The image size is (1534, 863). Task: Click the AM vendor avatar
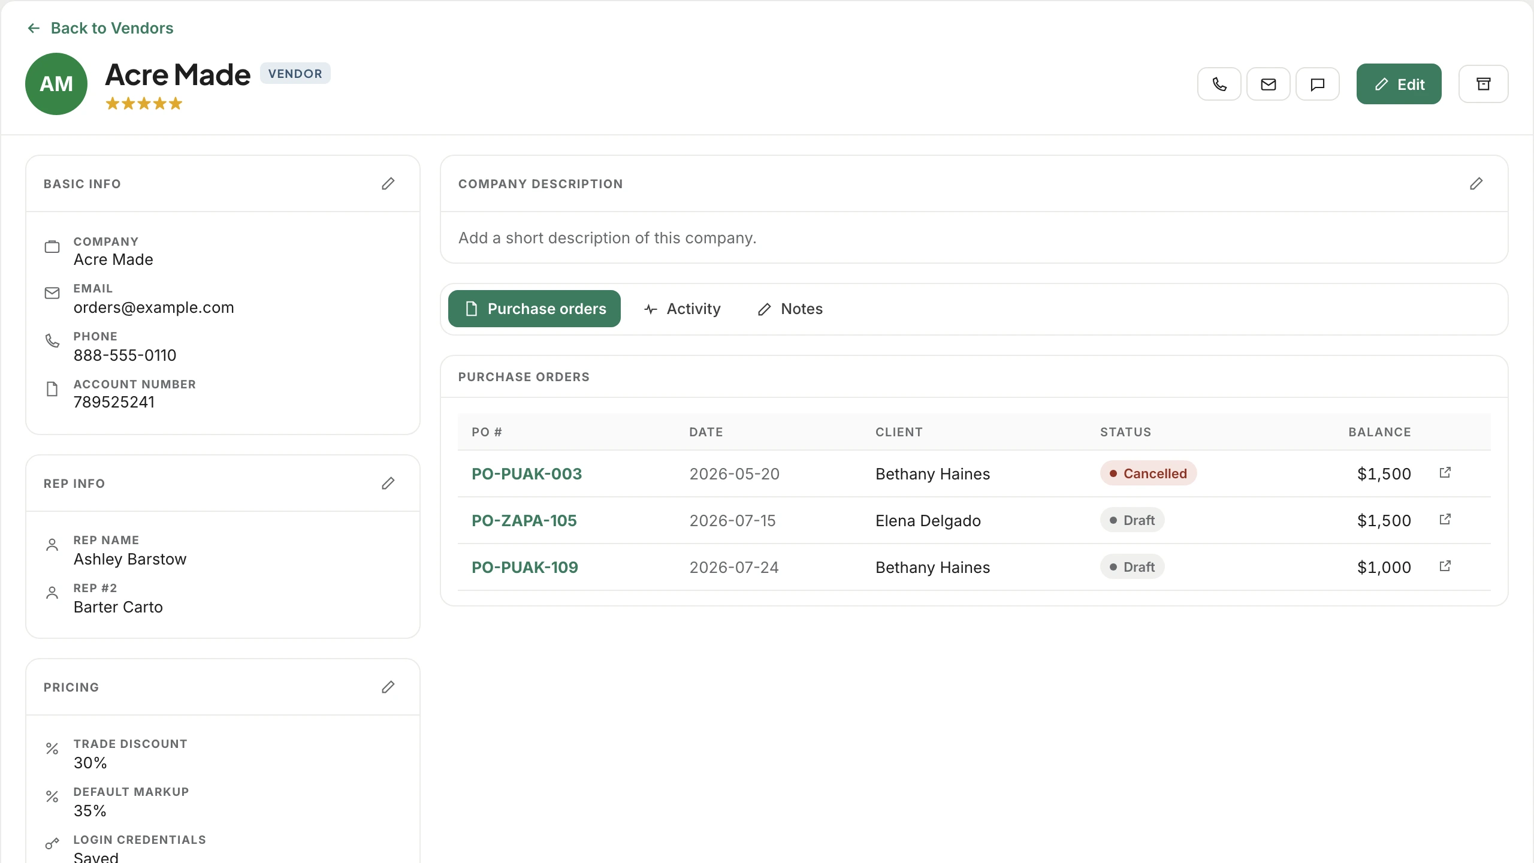click(56, 84)
